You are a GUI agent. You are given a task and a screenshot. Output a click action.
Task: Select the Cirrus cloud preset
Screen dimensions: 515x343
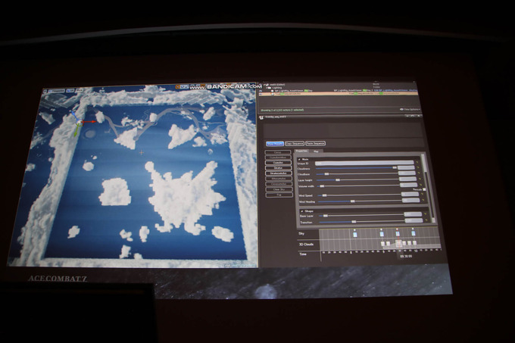(x=278, y=152)
